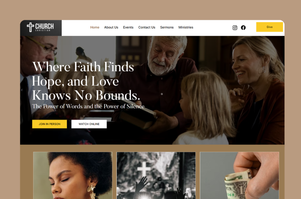Click the CHURCH logo text
Viewport: 301px width, 199px height.
[x=44, y=26]
